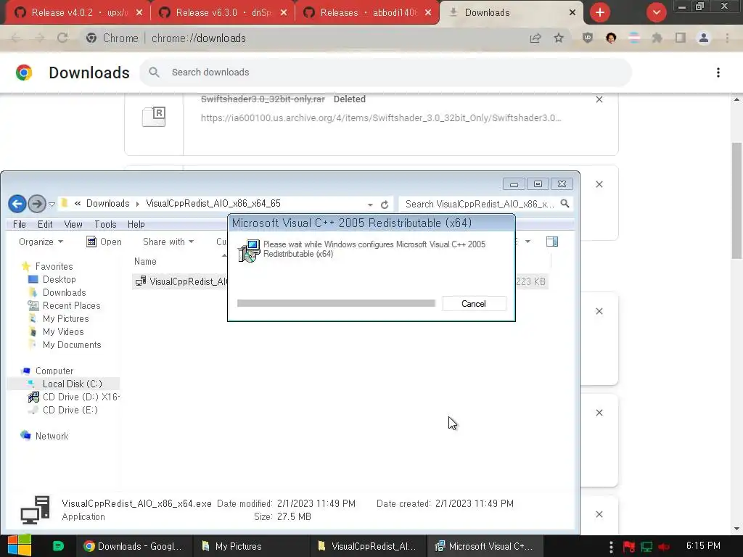Open the Explorer address bar history dropdown
This screenshot has height=557, width=743.
370,205
